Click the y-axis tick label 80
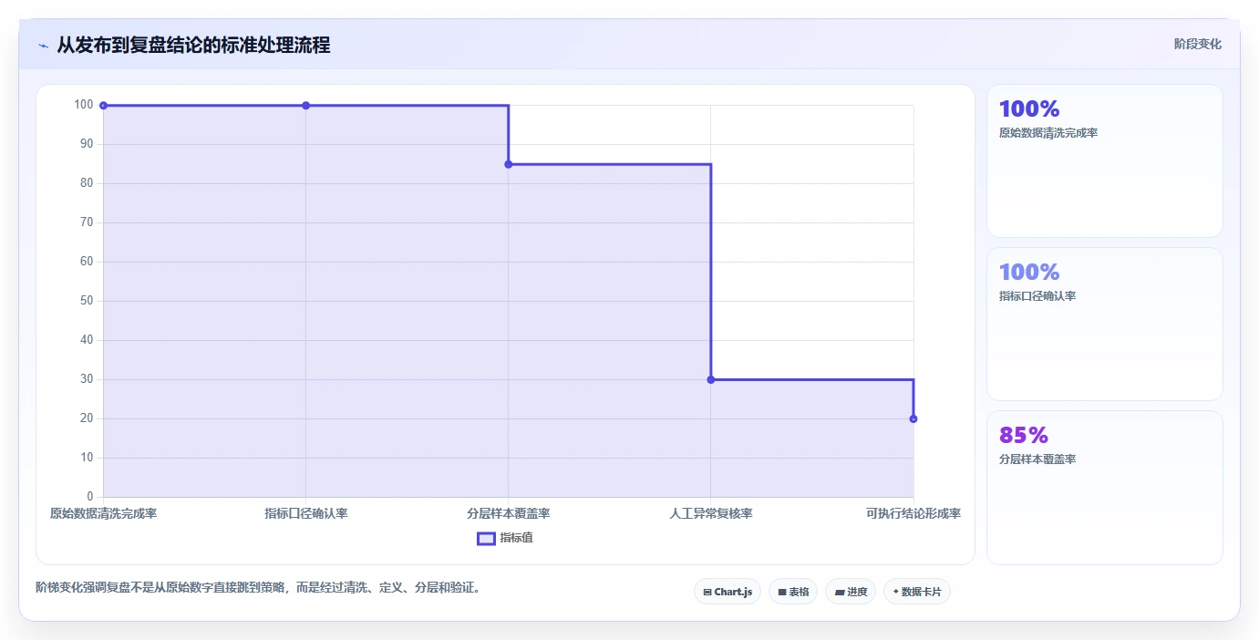The height and width of the screenshot is (640, 1259). (x=87, y=183)
